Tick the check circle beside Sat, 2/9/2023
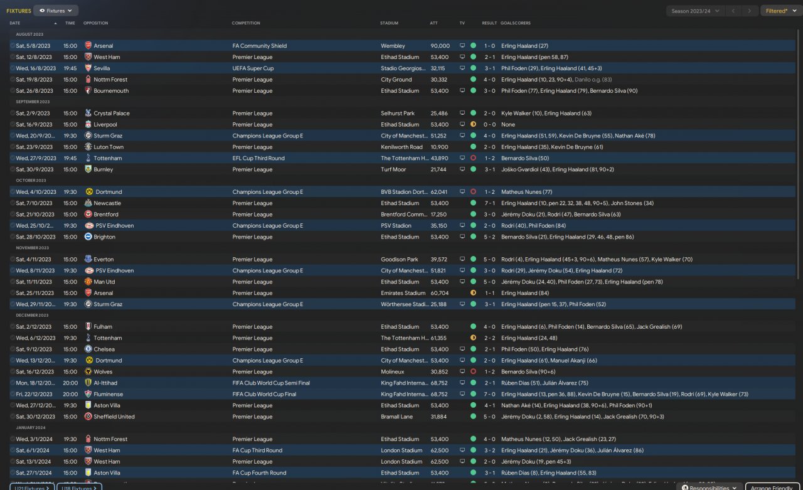The height and width of the screenshot is (490, 803). 13,114
